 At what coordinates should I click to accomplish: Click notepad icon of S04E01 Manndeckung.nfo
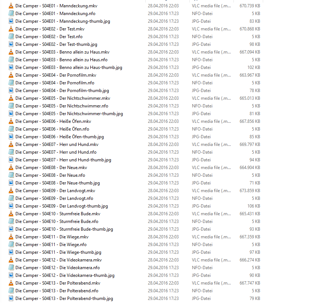[11, 14]
